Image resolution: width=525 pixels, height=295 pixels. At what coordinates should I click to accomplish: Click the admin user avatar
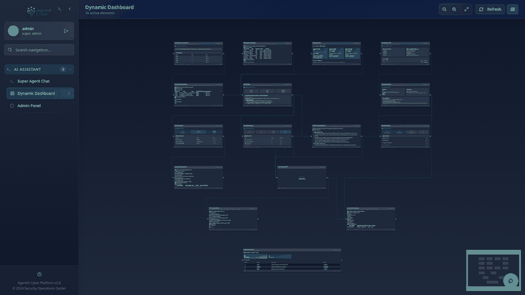[13, 31]
